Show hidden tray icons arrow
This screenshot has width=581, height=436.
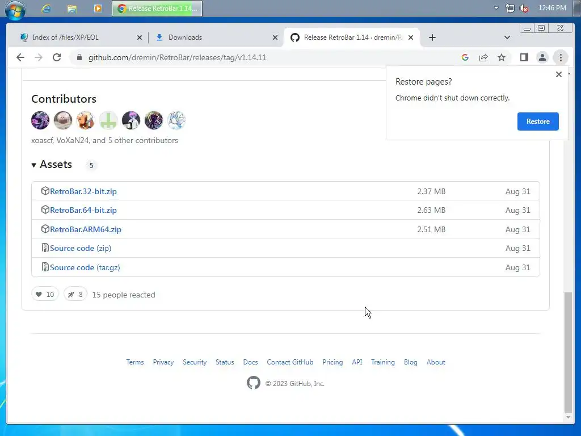click(496, 8)
